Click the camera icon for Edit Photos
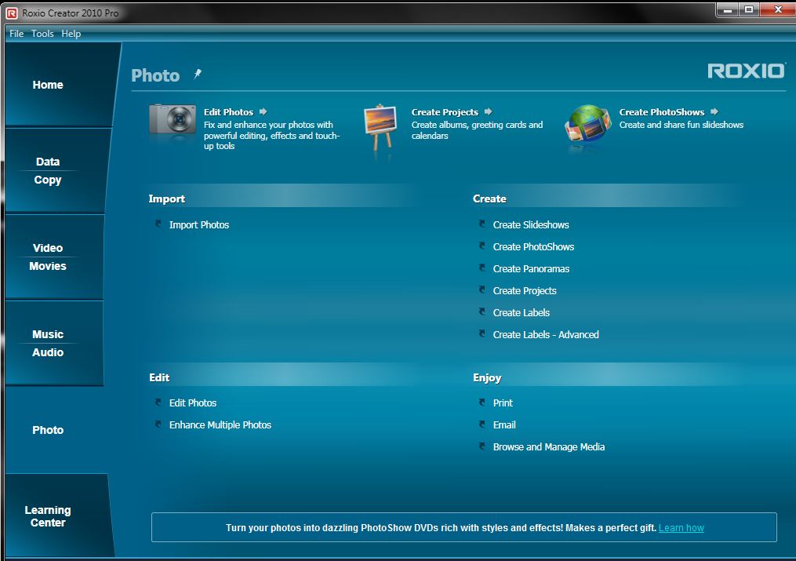Image resolution: width=796 pixels, height=561 pixels. [173, 120]
